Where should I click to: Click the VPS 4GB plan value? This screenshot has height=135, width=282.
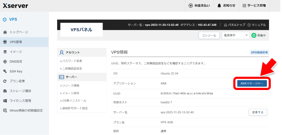point(167,122)
